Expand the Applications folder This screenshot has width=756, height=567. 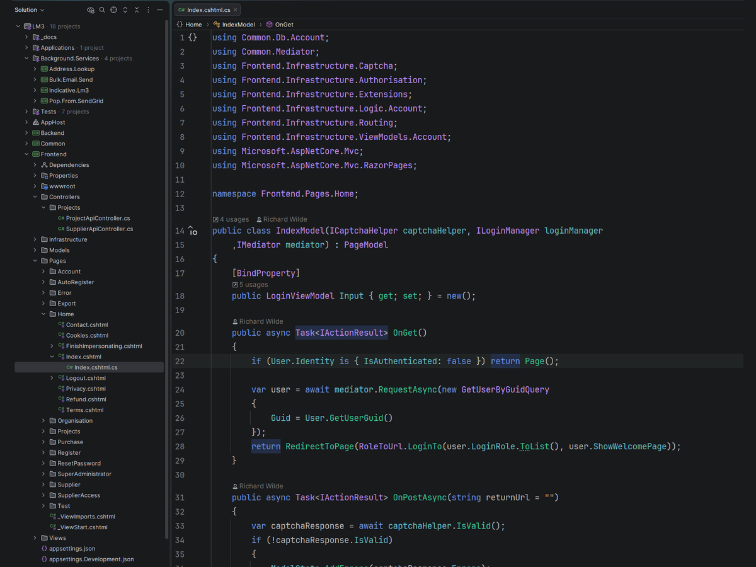[26, 48]
